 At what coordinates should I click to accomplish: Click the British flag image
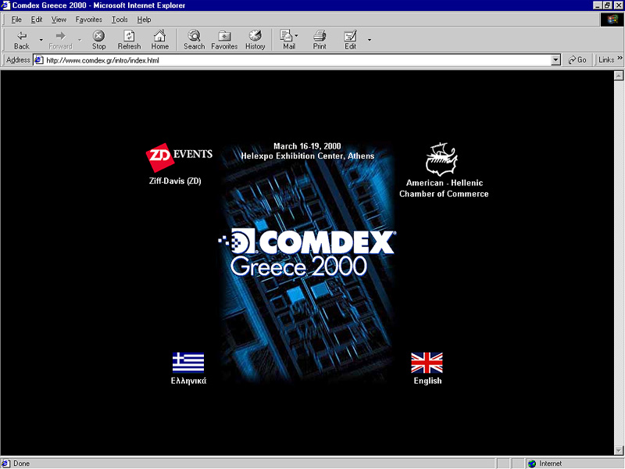(427, 363)
